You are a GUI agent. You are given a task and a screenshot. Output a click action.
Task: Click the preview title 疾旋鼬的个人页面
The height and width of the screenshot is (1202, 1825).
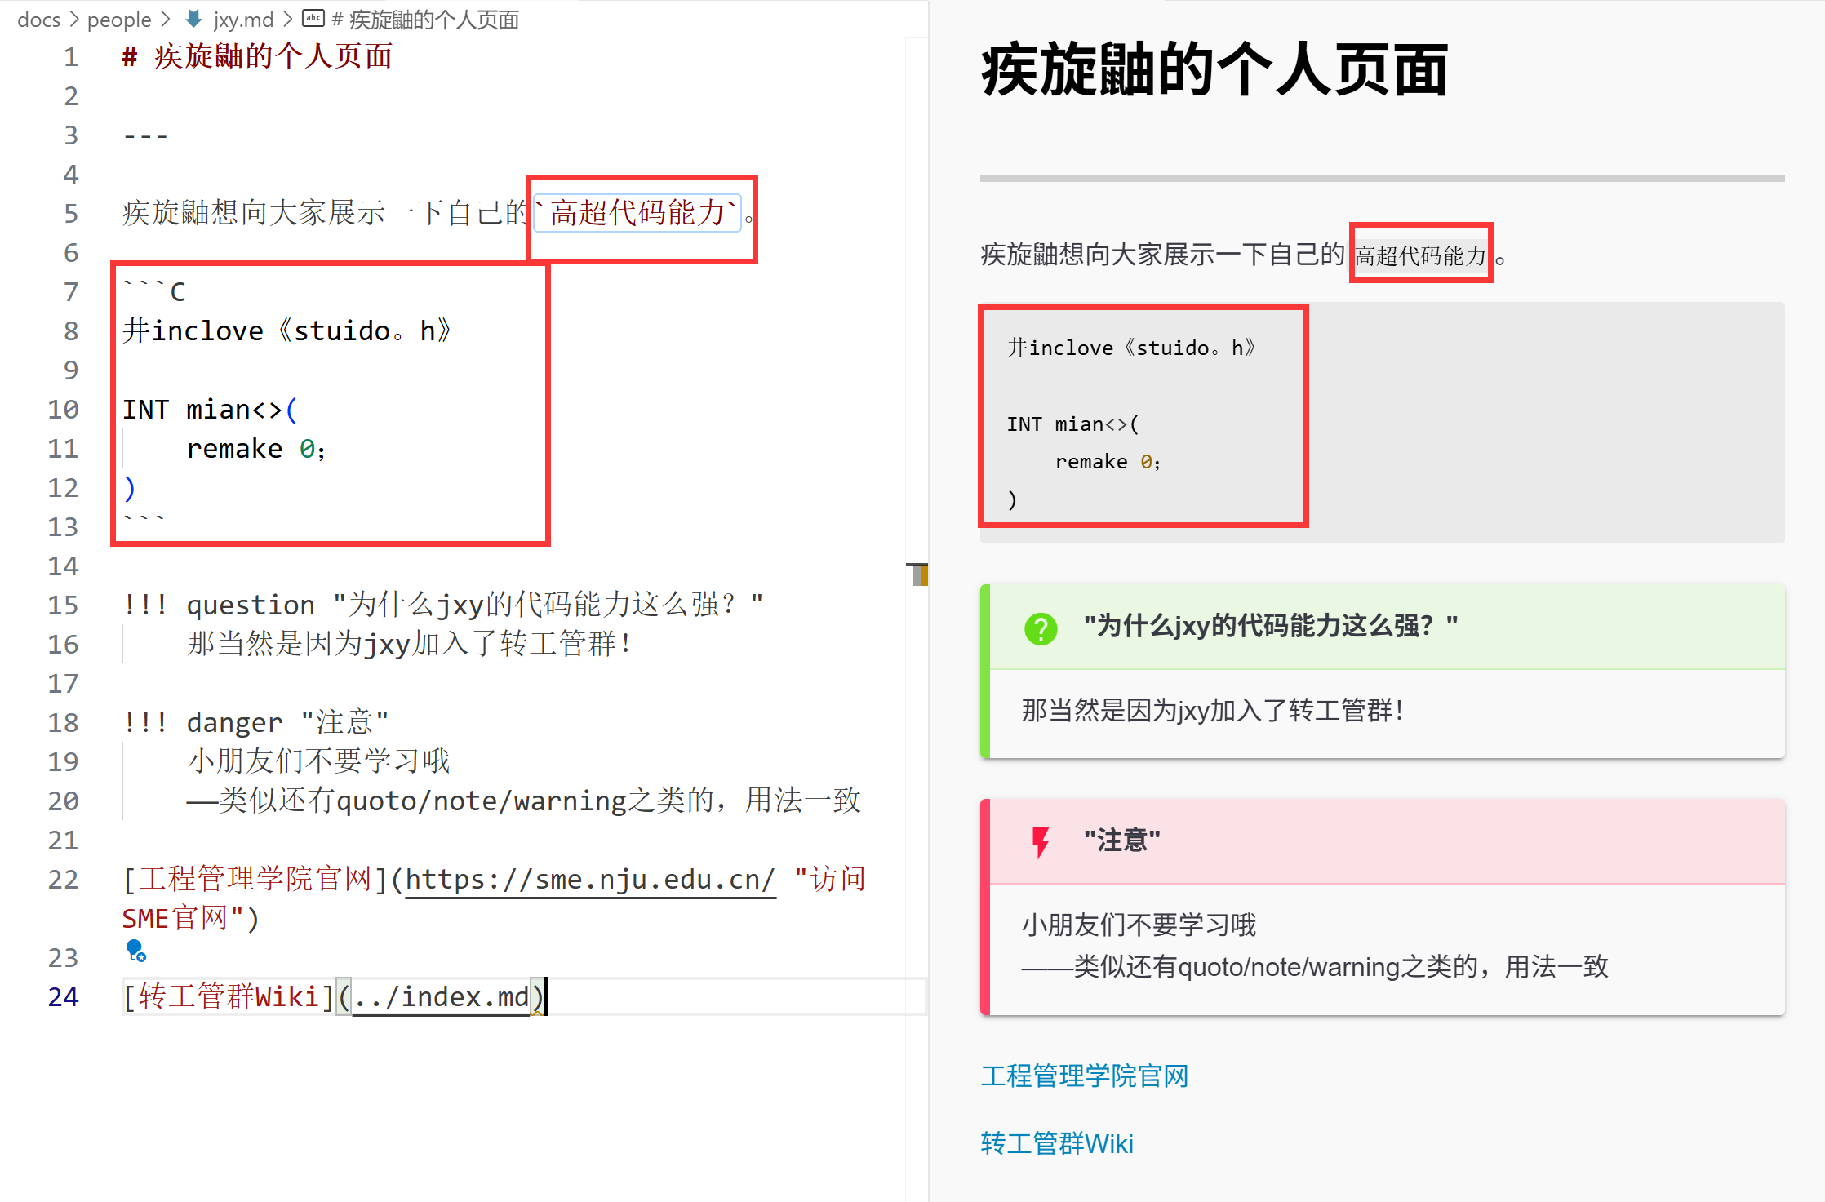tap(1214, 70)
